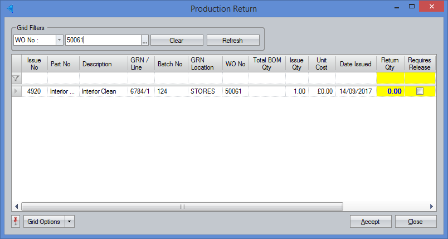Click the WO number filter text field
Image resolution: width=448 pixels, height=239 pixels.
pos(103,40)
